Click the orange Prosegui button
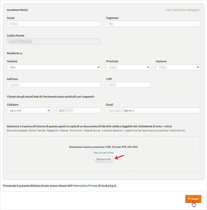 pos(193,199)
